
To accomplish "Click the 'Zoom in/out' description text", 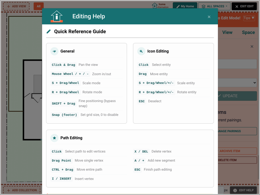I will [102, 74].
